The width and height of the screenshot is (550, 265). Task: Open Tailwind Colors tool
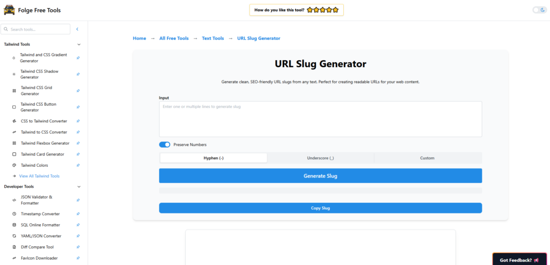coord(34,165)
